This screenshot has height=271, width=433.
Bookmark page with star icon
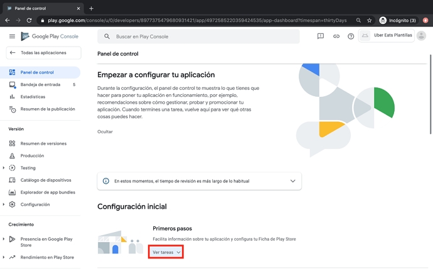[369, 20]
